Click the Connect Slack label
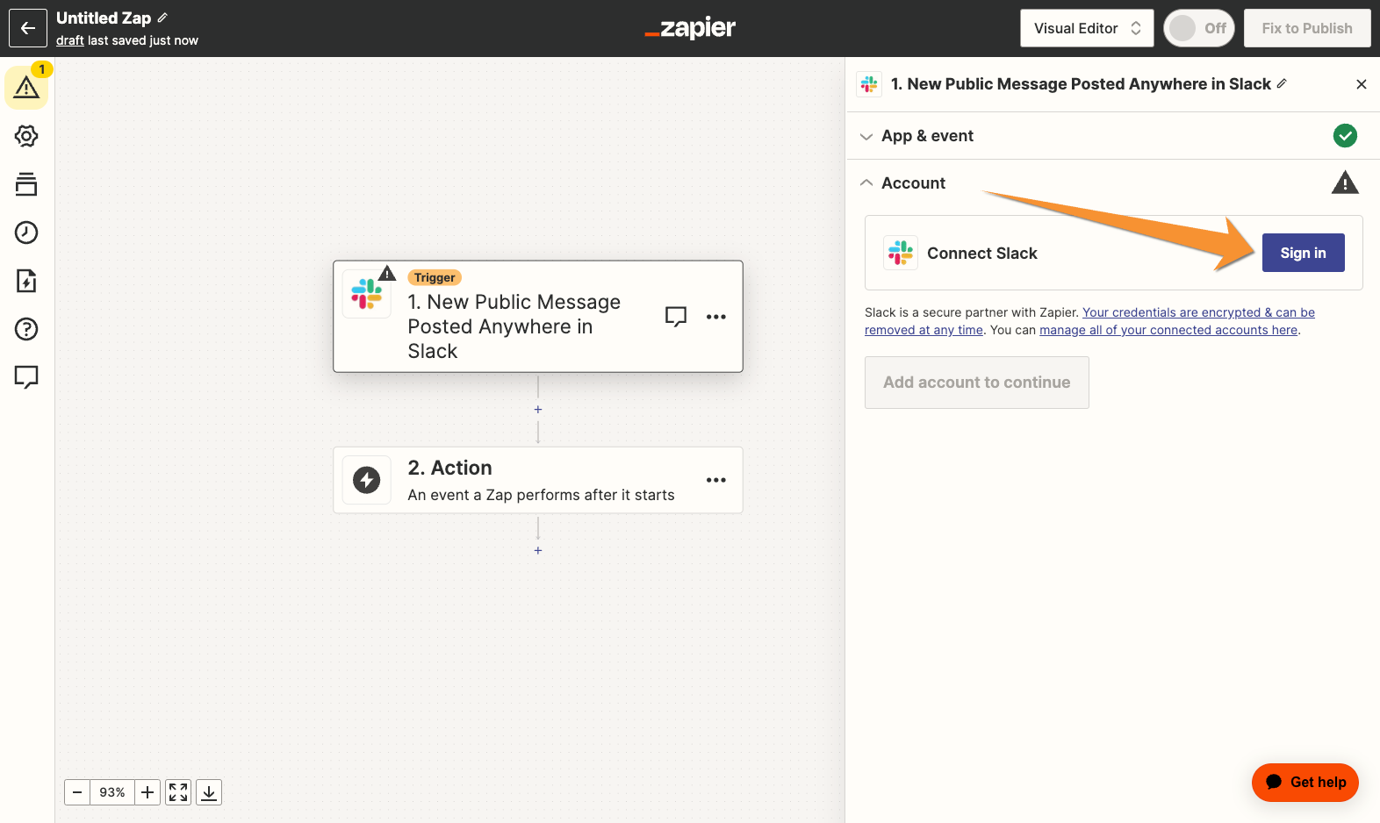Image resolution: width=1380 pixels, height=823 pixels. click(x=982, y=253)
